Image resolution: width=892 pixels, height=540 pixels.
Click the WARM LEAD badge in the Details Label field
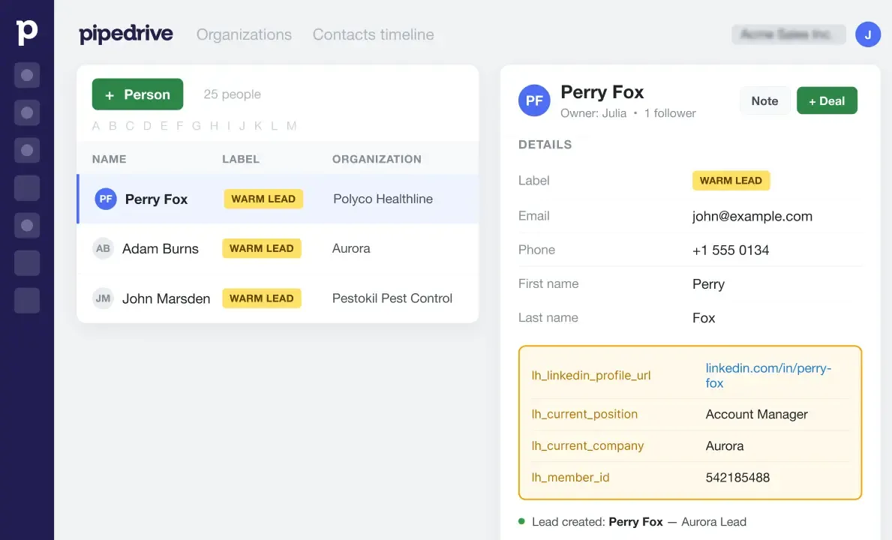tap(731, 181)
